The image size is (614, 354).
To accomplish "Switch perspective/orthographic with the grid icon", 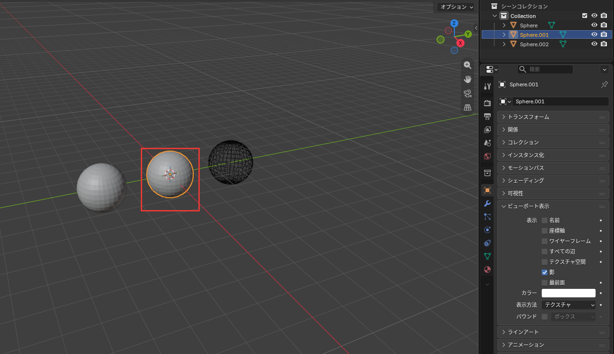I will point(468,108).
